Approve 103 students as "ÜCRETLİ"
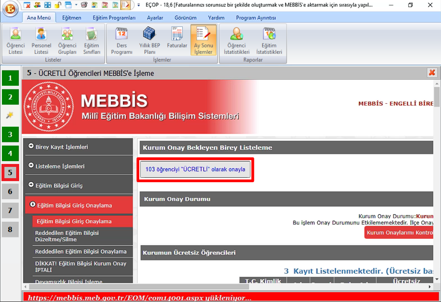This screenshot has width=441, height=302. [x=195, y=169]
